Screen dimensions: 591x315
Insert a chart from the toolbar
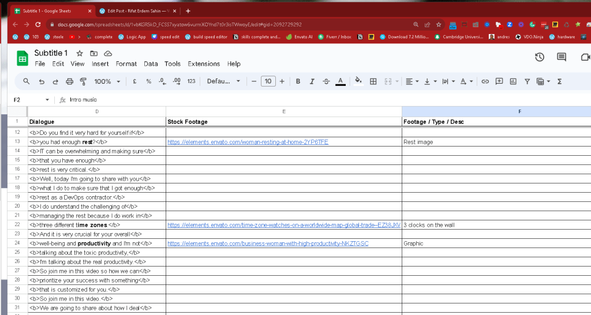pos(513,81)
